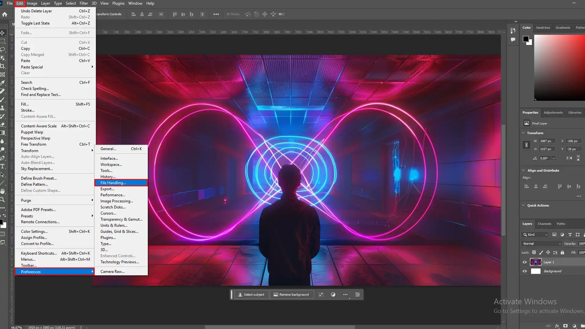
Task: Choose Performance preferences entry
Action: (121, 195)
